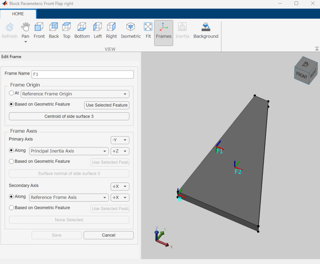Open the +X dropdown beside Reference Frame Axis

(120, 197)
